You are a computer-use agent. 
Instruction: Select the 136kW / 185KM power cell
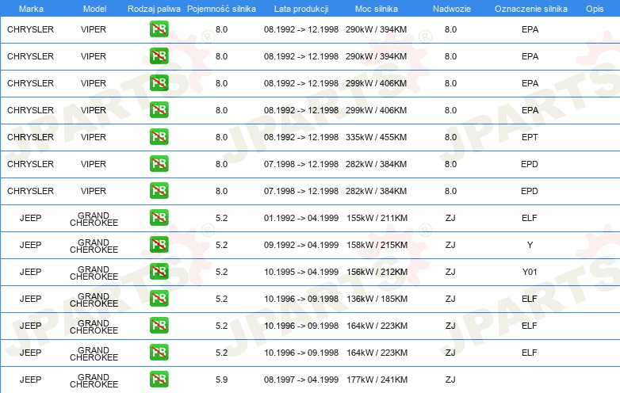pos(377,299)
